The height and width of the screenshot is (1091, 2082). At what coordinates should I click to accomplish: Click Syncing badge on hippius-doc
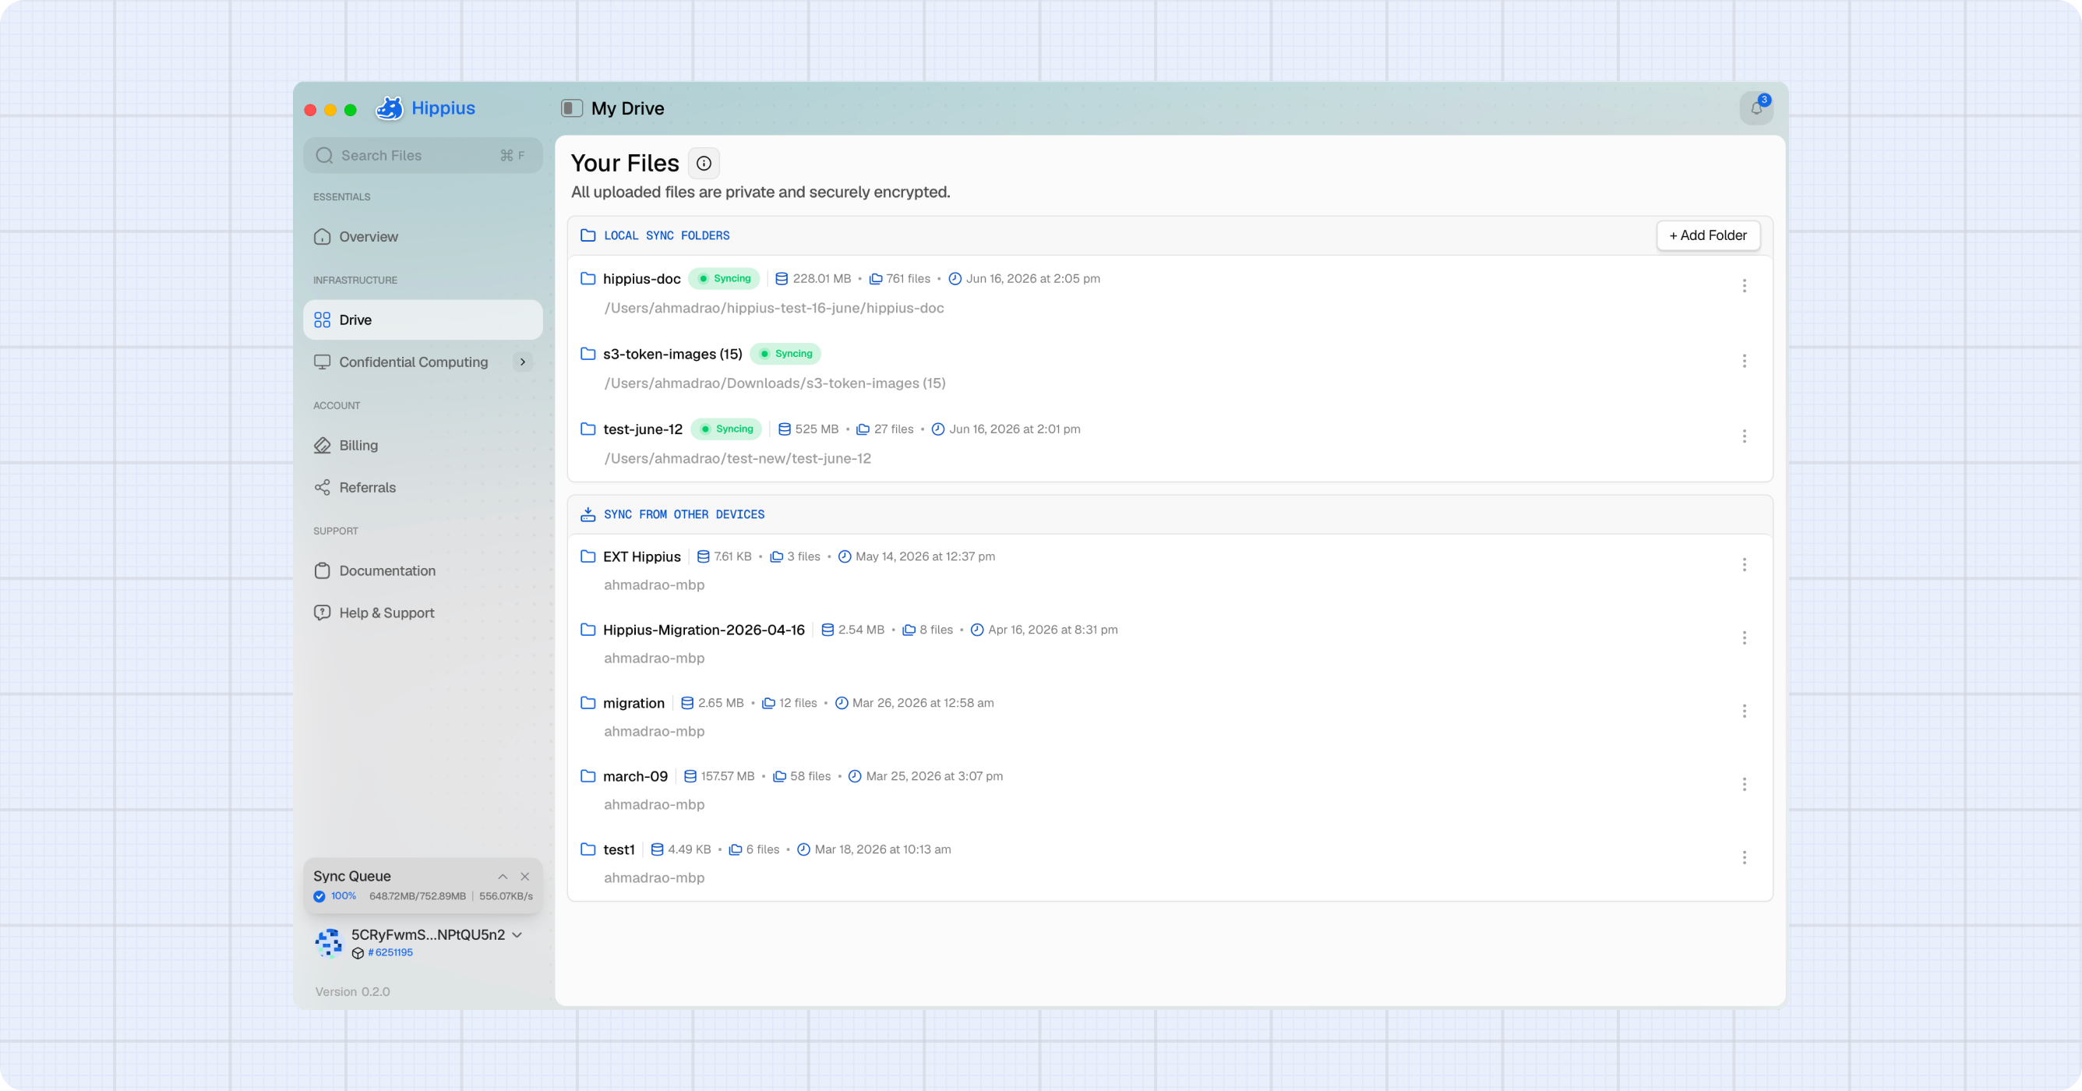click(724, 279)
